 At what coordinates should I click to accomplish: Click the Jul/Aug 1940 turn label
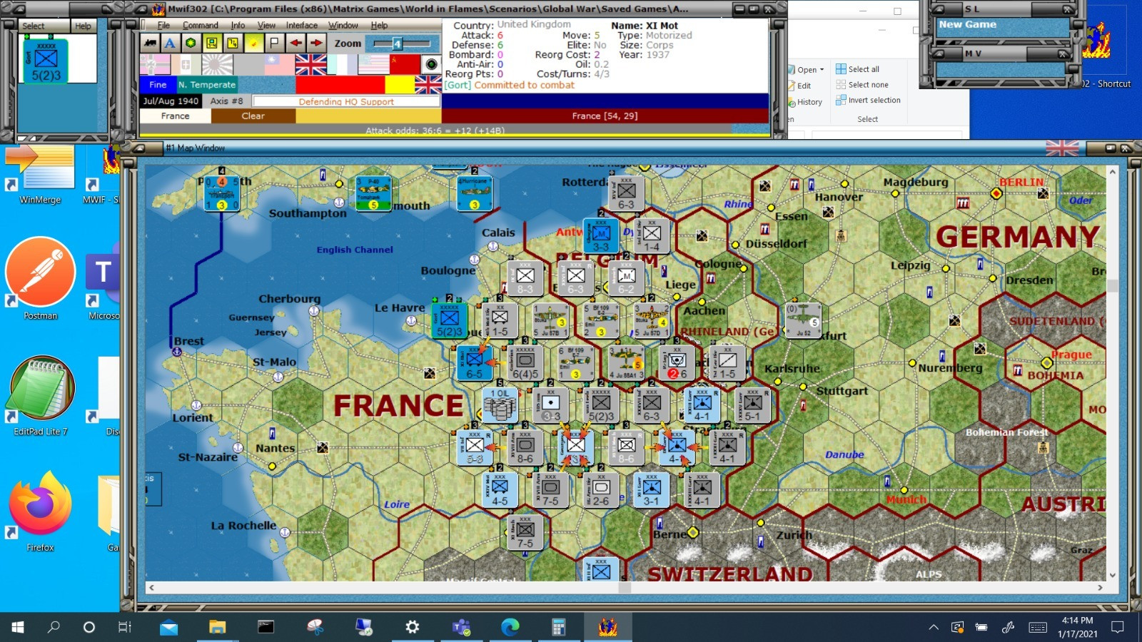[171, 101]
